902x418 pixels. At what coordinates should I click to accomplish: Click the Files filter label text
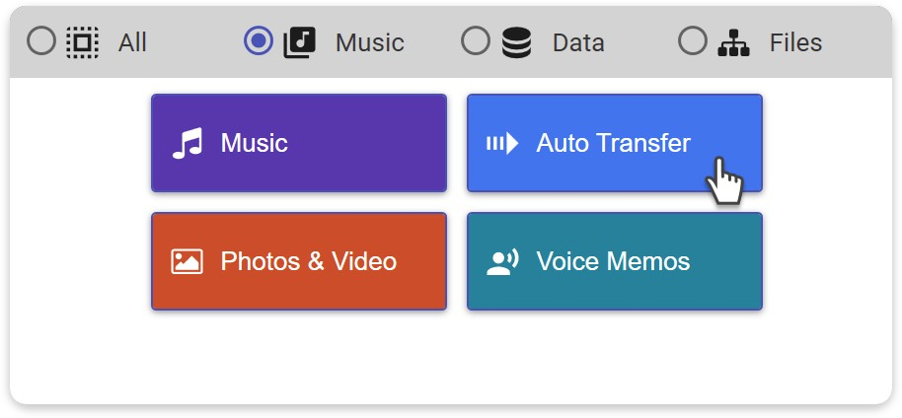pos(795,43)
